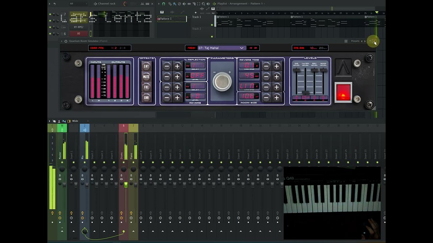Toggle mute LED for XO channel
The image size is (433, 243).
pos(50,33)
